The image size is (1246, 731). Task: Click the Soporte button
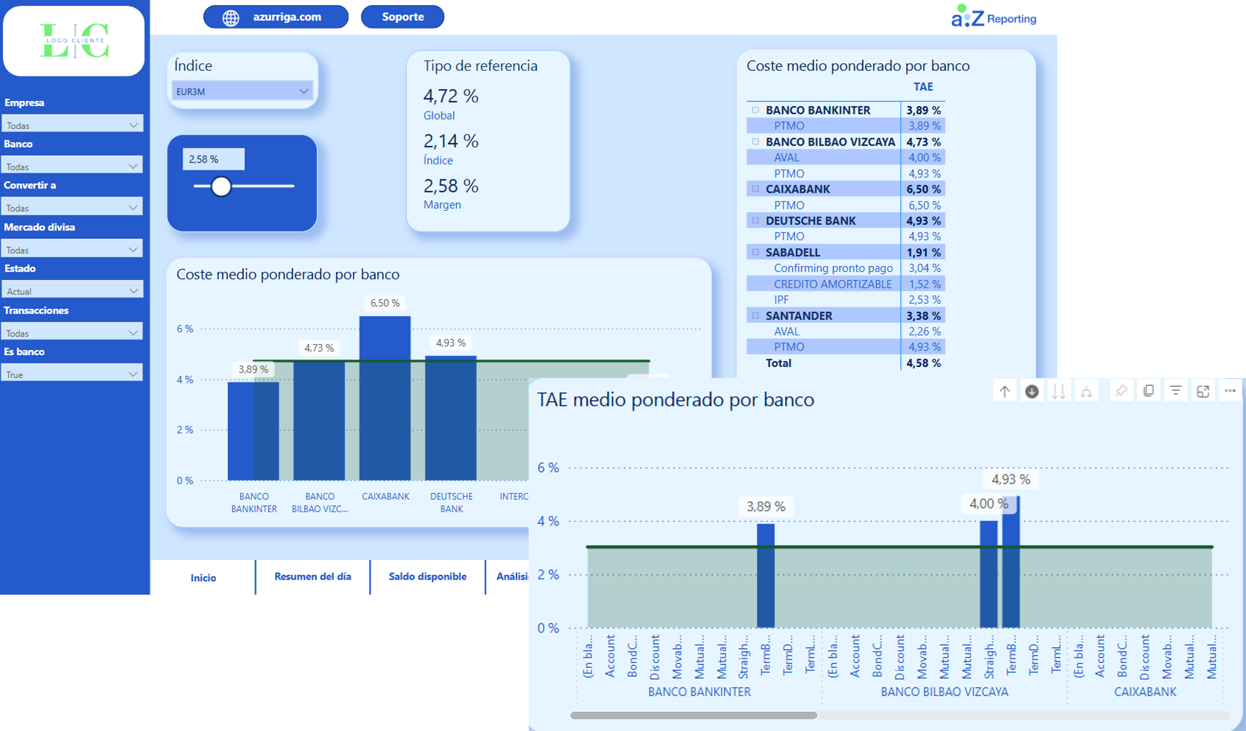402,17
